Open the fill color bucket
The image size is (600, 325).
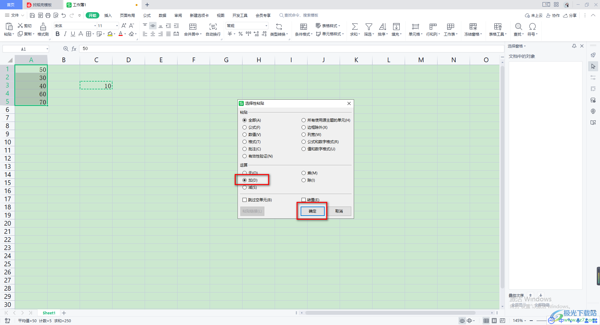[x=110, y=34]
